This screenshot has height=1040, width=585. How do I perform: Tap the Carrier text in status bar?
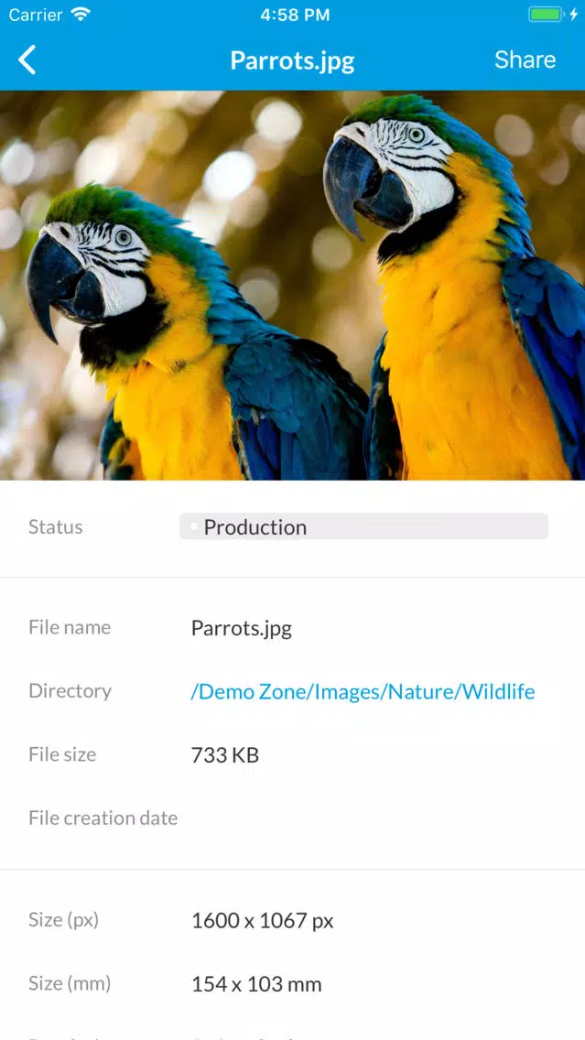coord(36,15)
